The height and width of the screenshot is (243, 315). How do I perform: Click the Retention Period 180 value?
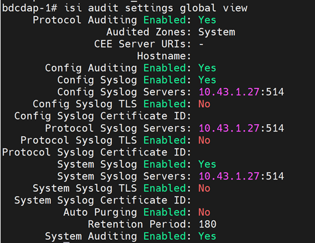pyautogui.click(x=207, y=225)
